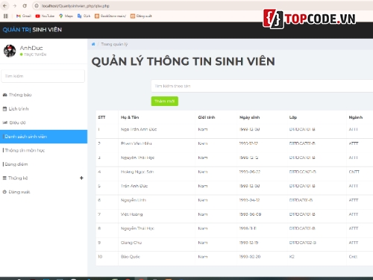Viewport: 373px width, 280px height.
Task: Click Ngành column header
Action: [x=356, y=117]
